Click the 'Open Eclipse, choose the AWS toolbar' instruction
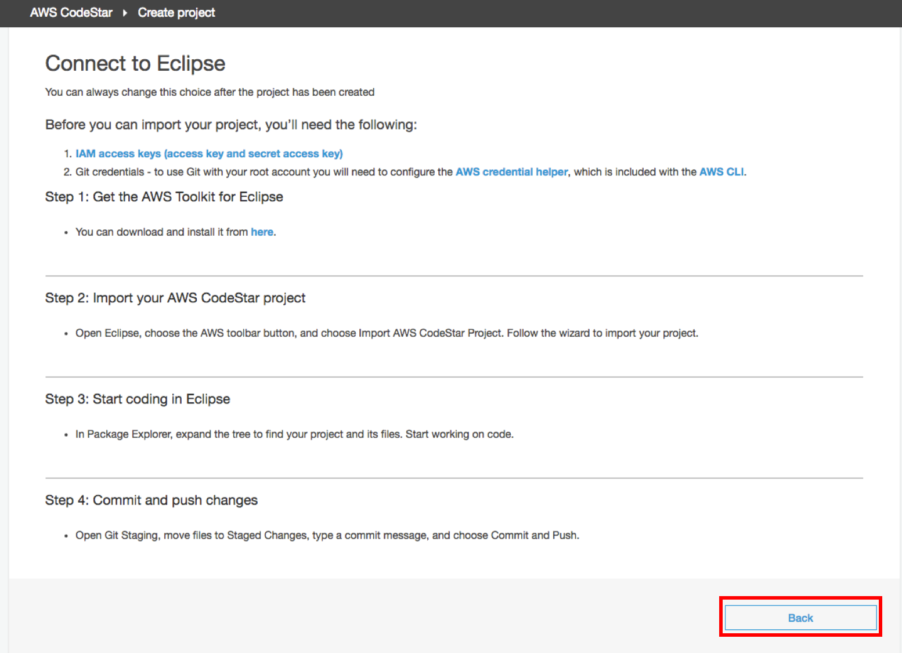902x653 pixels. point(386,333)
